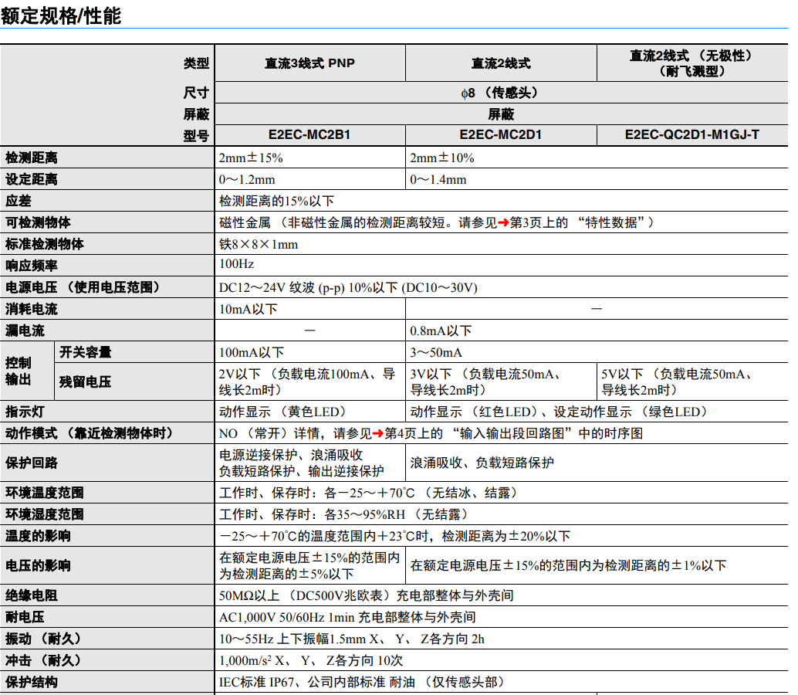Screen dimensions: 798x695
Task: Select the "温度的影响" row label
Action: [38, 536]
